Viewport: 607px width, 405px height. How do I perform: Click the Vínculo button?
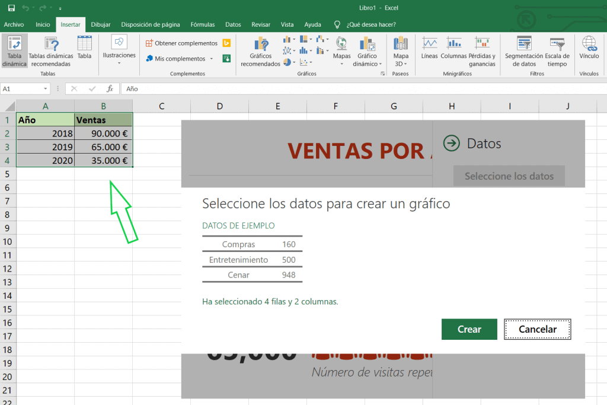pyautogui.click(x=589, y=47)
